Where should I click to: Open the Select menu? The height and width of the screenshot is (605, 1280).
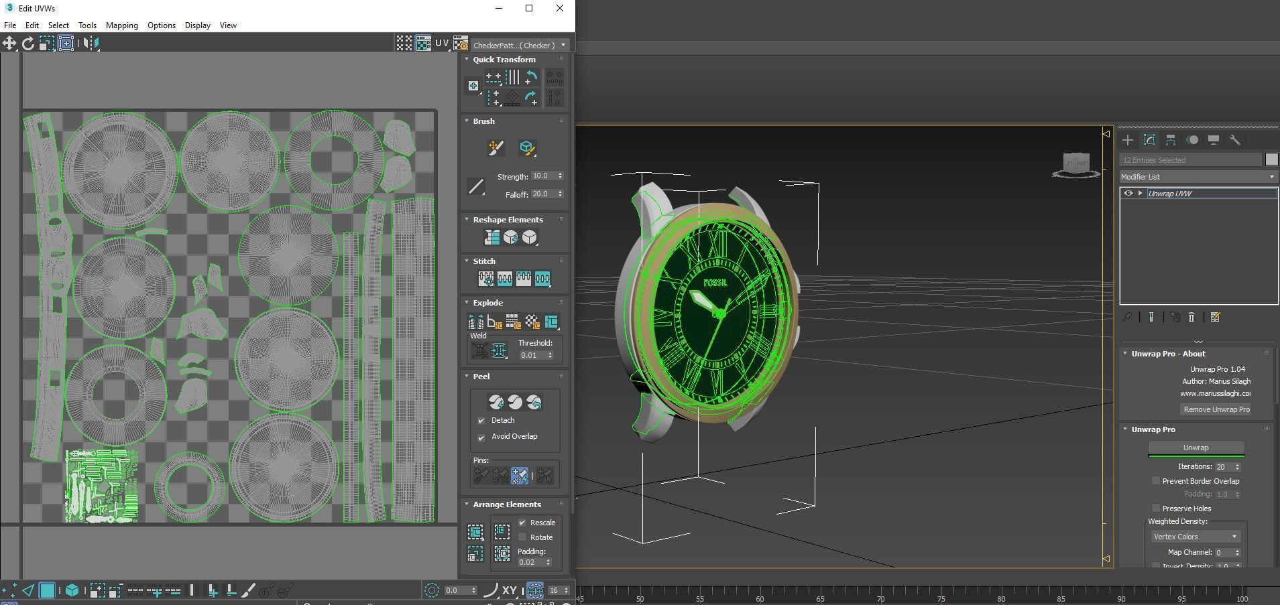click(58, 25)
